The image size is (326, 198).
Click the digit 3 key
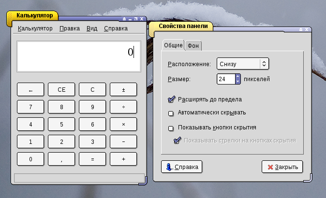pyautogui.click(x=92, y=142)
